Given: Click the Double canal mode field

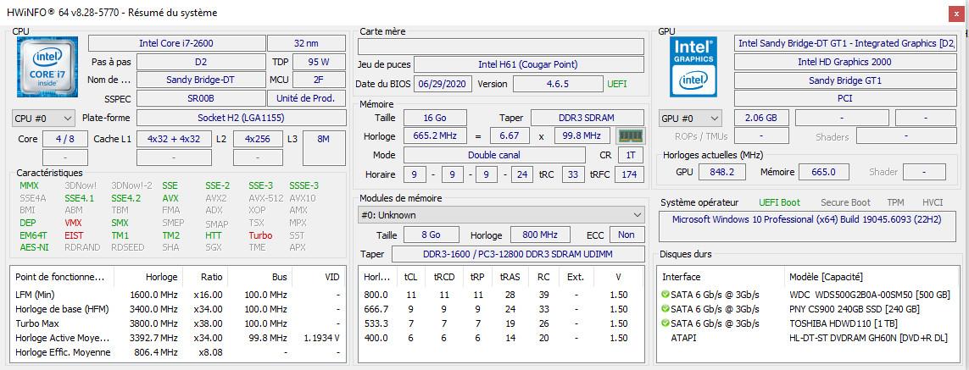Looking at the screenshot, I should pos(493,154).
